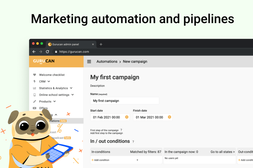The width and height of the screenshot is (253, 168).
Task: Click the GURUCAN logo
Action: pyautogui.click(x=44, y=61)
